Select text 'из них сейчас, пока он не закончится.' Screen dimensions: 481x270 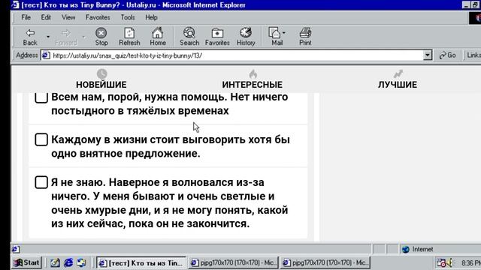click(x=150, y=223)
